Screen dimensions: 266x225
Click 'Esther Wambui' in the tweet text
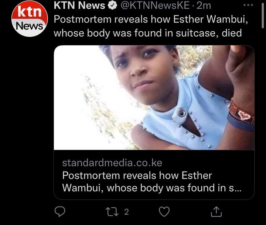(211, 19)
